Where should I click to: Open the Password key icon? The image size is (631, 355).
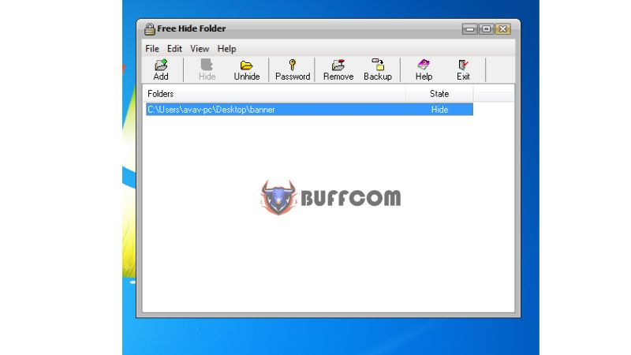[293, 65]
